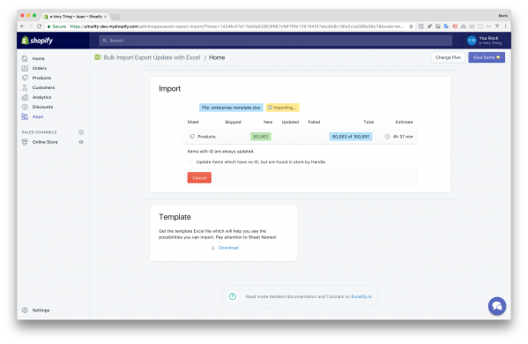This screenshot has width=528, height=344.
Task: Click the help question mark icon
Action: 233,296
